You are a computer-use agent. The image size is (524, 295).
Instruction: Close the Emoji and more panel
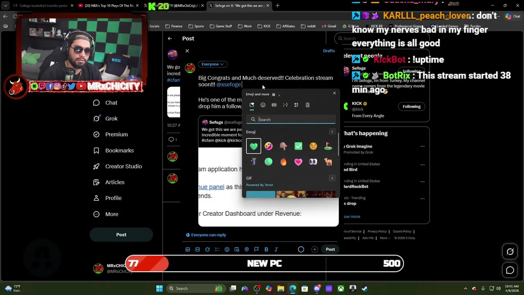[x=334, y=93]
